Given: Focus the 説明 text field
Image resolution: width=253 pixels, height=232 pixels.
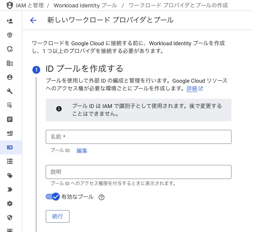Looking at the screenshot, I should 139,172.
